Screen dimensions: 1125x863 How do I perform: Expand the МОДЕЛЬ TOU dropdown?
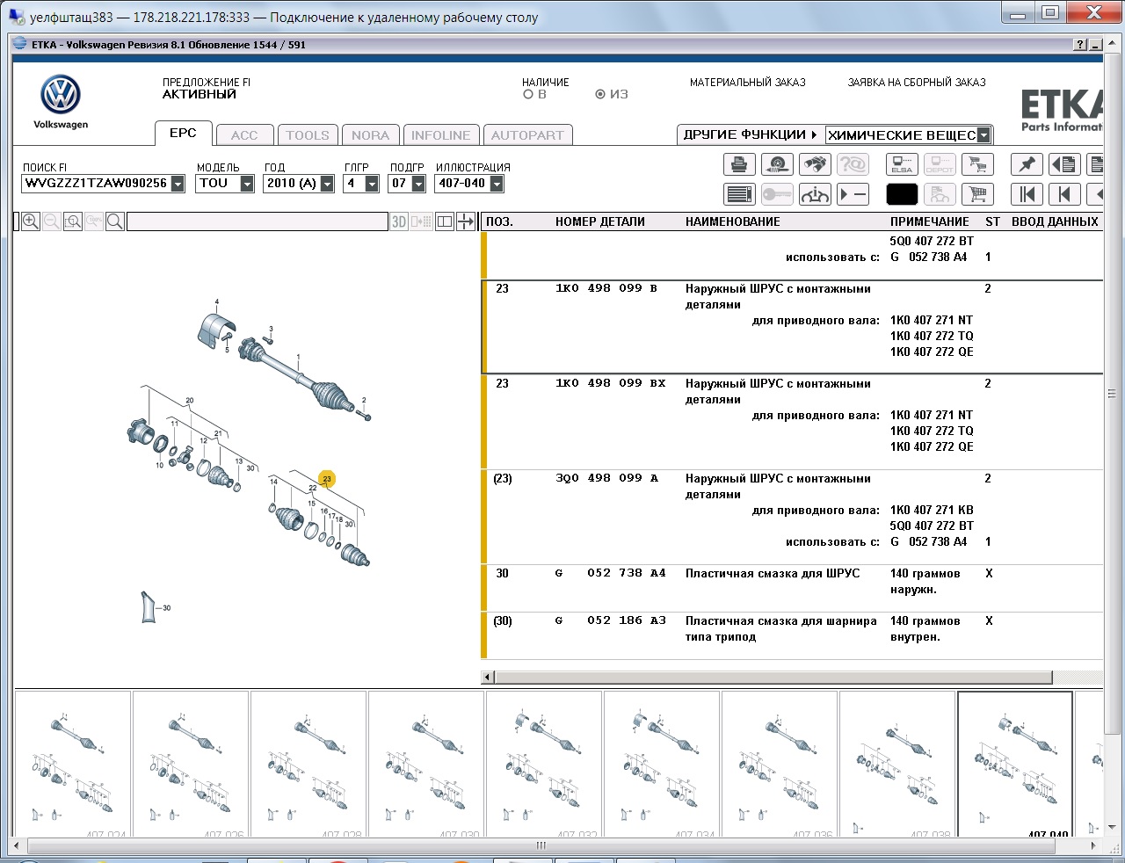pyautogui.click(x=247, y=184)
